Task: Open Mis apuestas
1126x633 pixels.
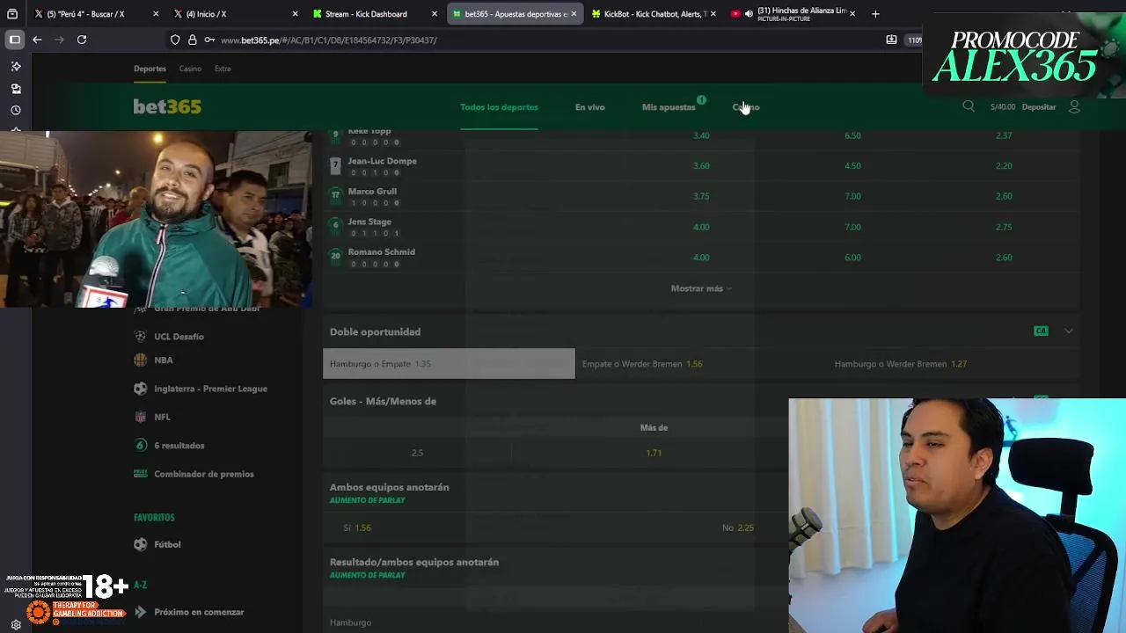Action: (x=669, y=107)
